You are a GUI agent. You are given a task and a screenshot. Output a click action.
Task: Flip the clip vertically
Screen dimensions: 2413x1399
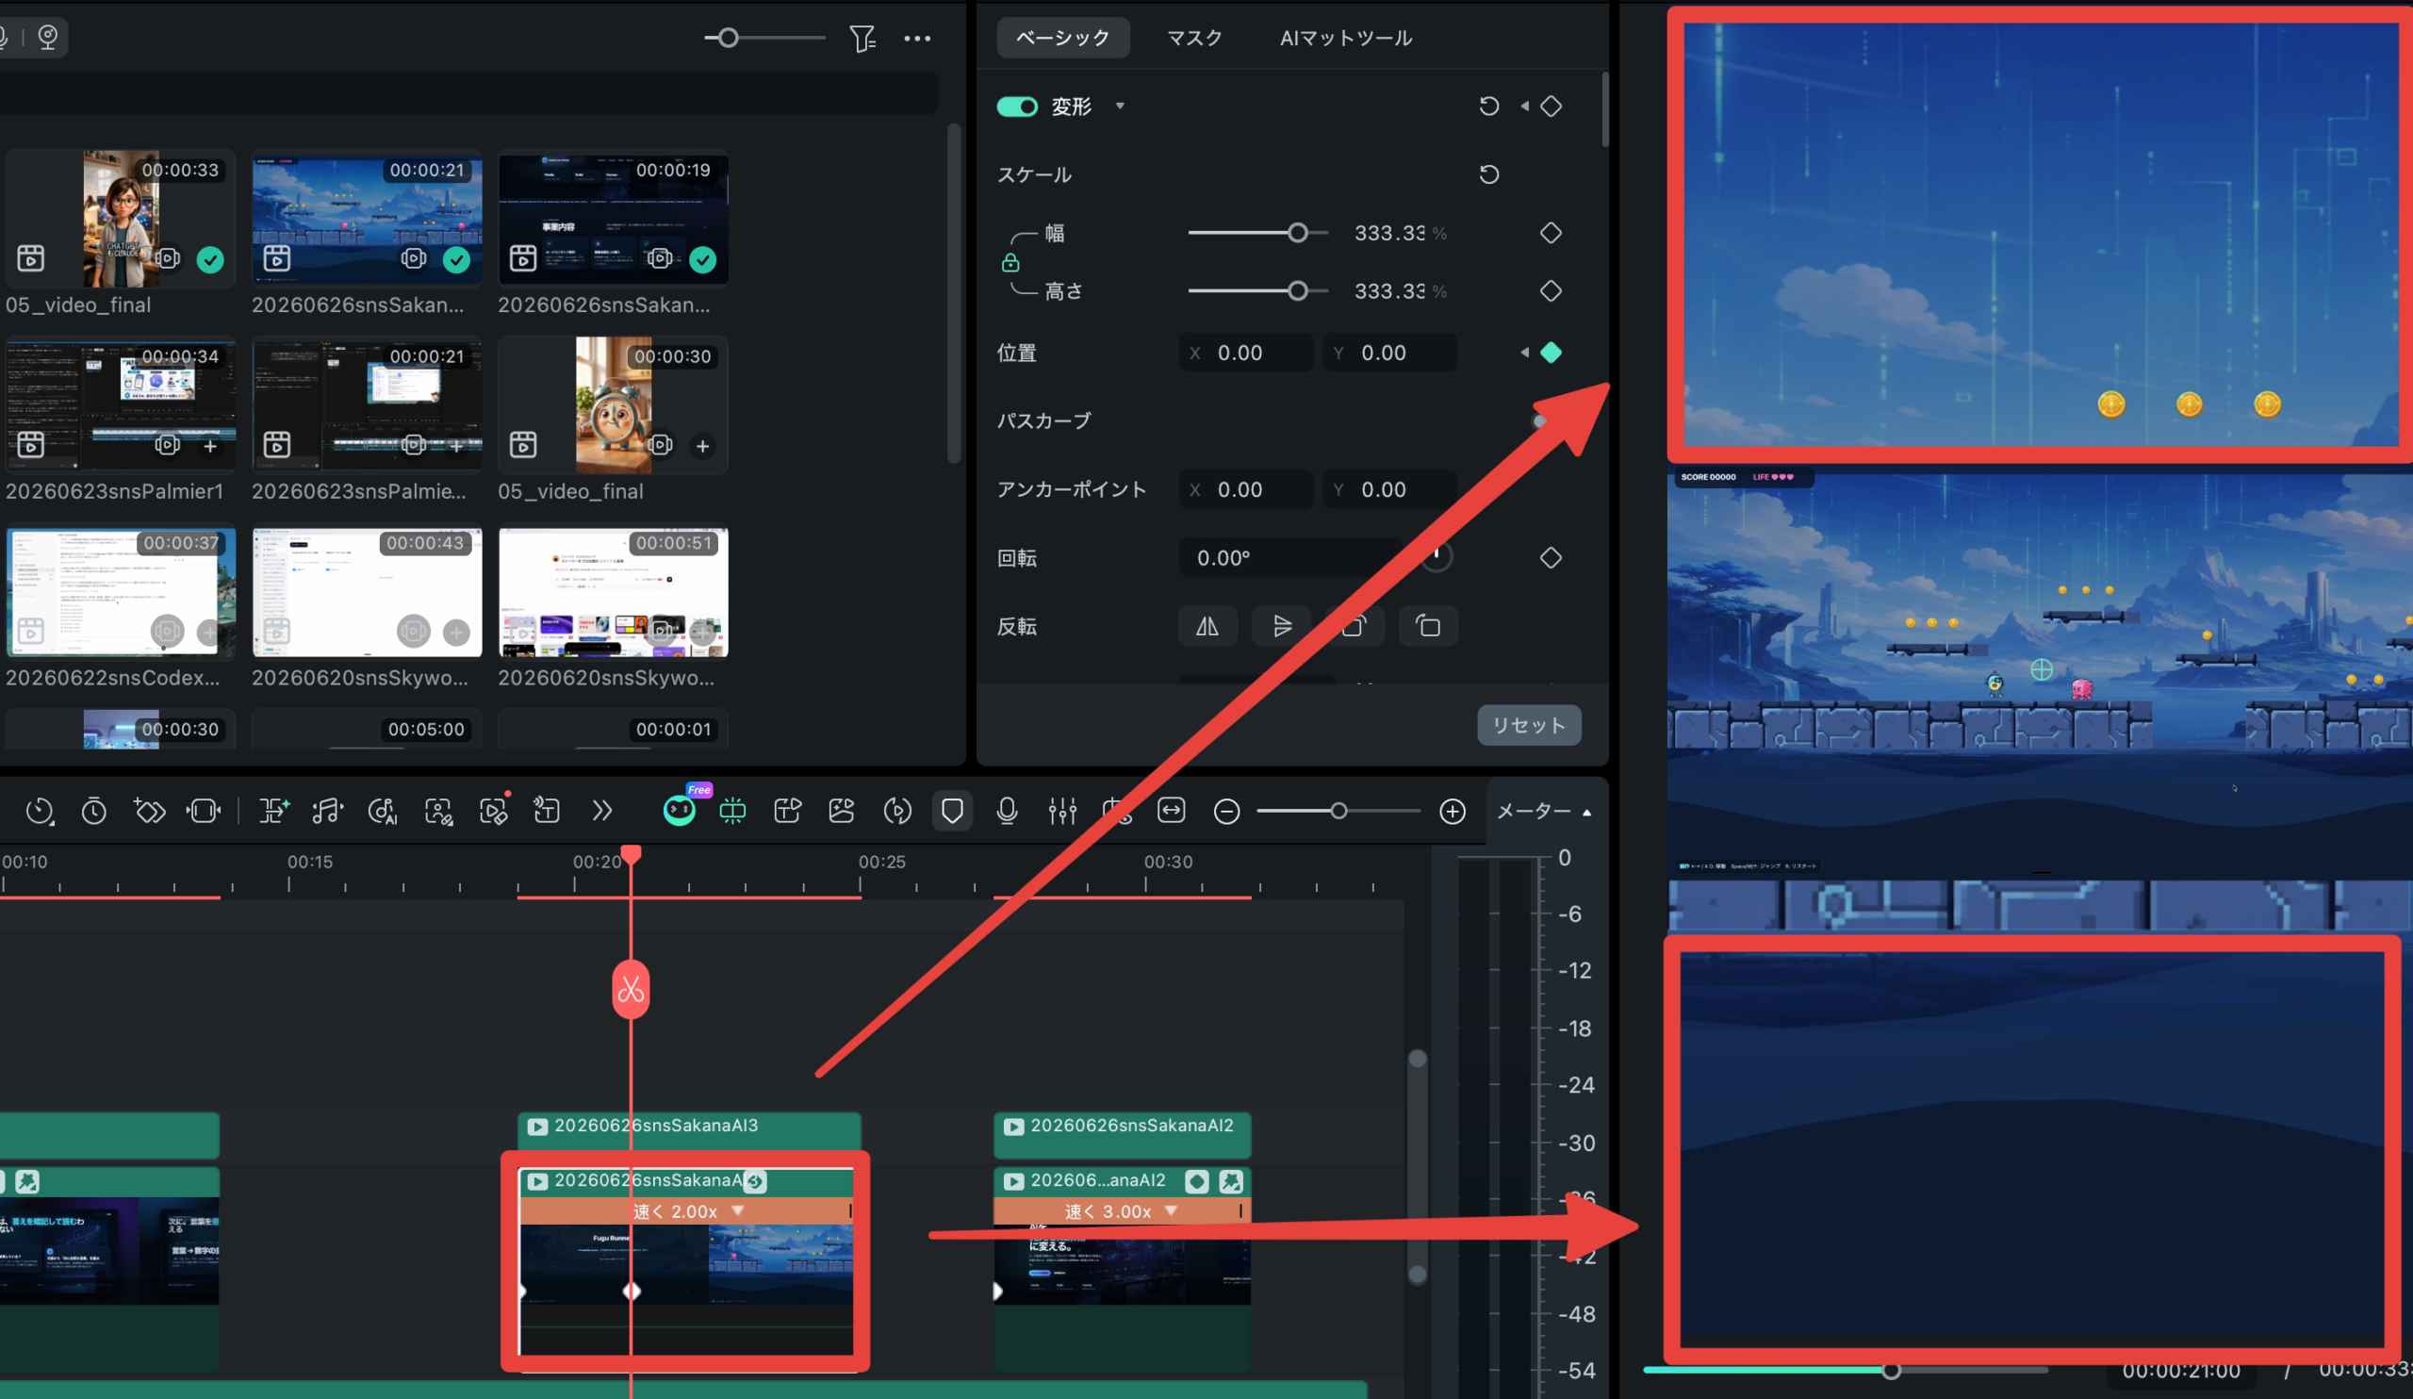click(x=1281, y=626)
